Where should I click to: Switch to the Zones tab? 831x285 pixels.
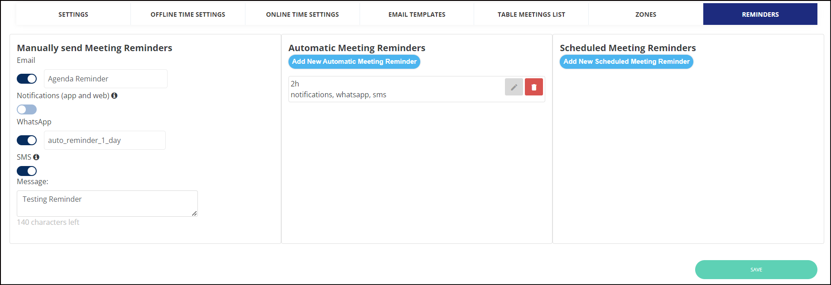coord(646,14)
